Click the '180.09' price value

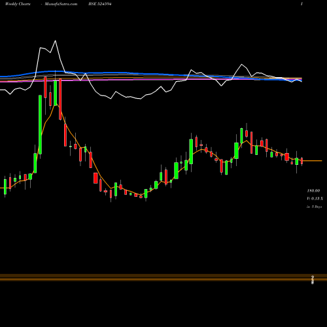coord(313,191)
